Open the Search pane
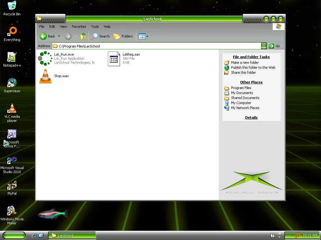 [100, 36]
